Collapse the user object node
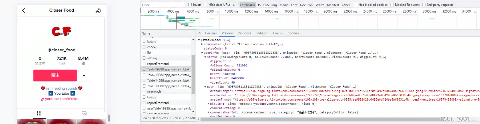The width and height of the screenshot is (480, 124). coord(205,87)
